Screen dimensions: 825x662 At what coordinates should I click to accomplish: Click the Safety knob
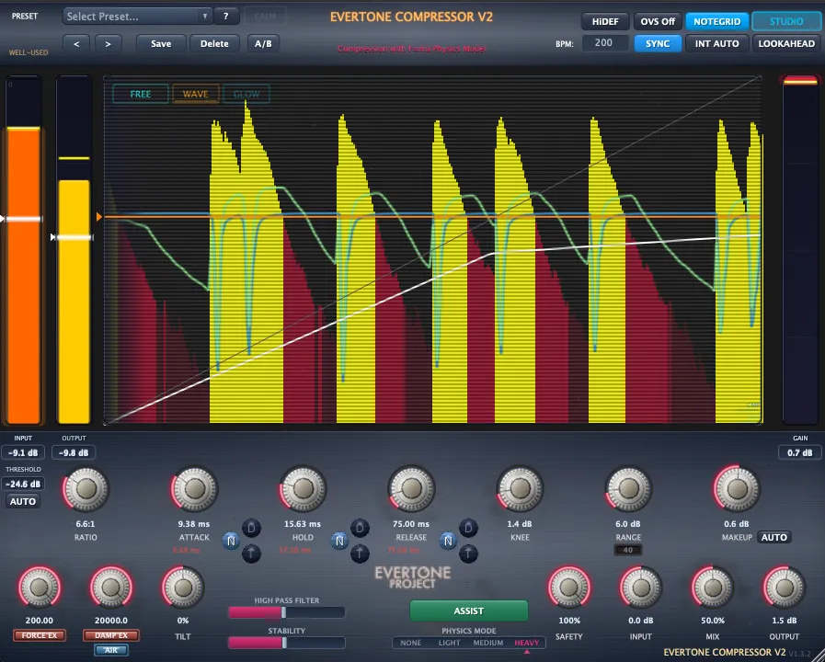[x=569, y=588]
